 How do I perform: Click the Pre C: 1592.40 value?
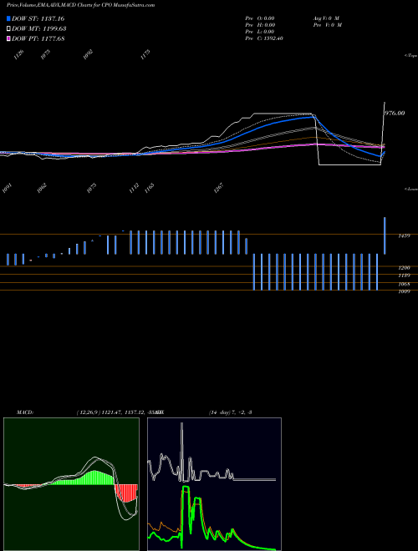pos(264,38)
